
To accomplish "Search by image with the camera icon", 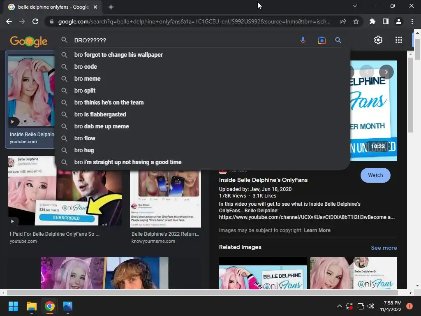I will point(322,40).
